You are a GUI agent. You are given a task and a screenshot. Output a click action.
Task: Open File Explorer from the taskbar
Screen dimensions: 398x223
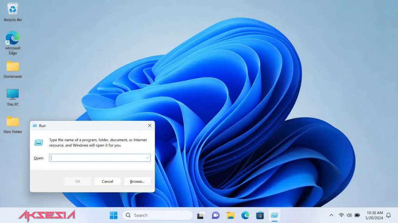coord(230,215)
